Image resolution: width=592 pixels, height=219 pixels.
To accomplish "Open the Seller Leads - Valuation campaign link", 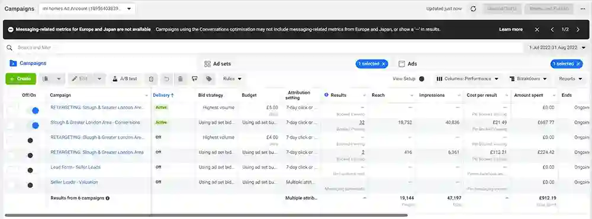I will click(74, 182).
